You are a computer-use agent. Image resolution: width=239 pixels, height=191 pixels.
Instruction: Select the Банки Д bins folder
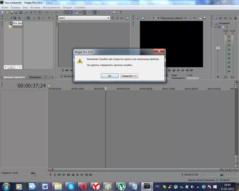coord(16,27)
